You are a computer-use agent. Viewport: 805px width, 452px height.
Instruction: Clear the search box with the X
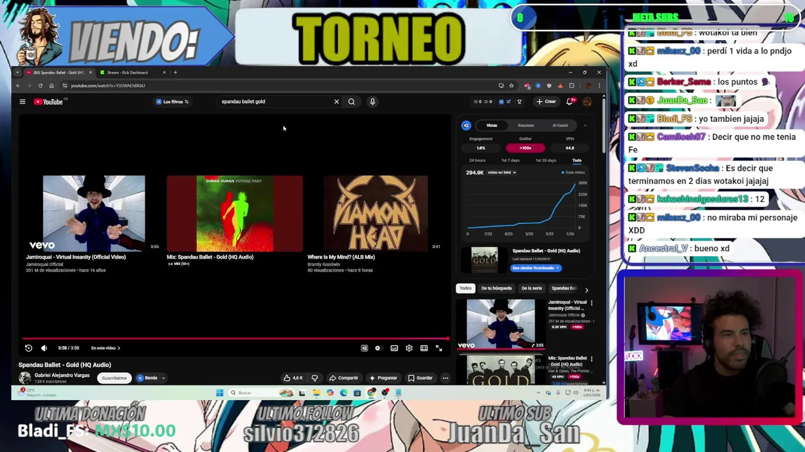pos(336,102)
